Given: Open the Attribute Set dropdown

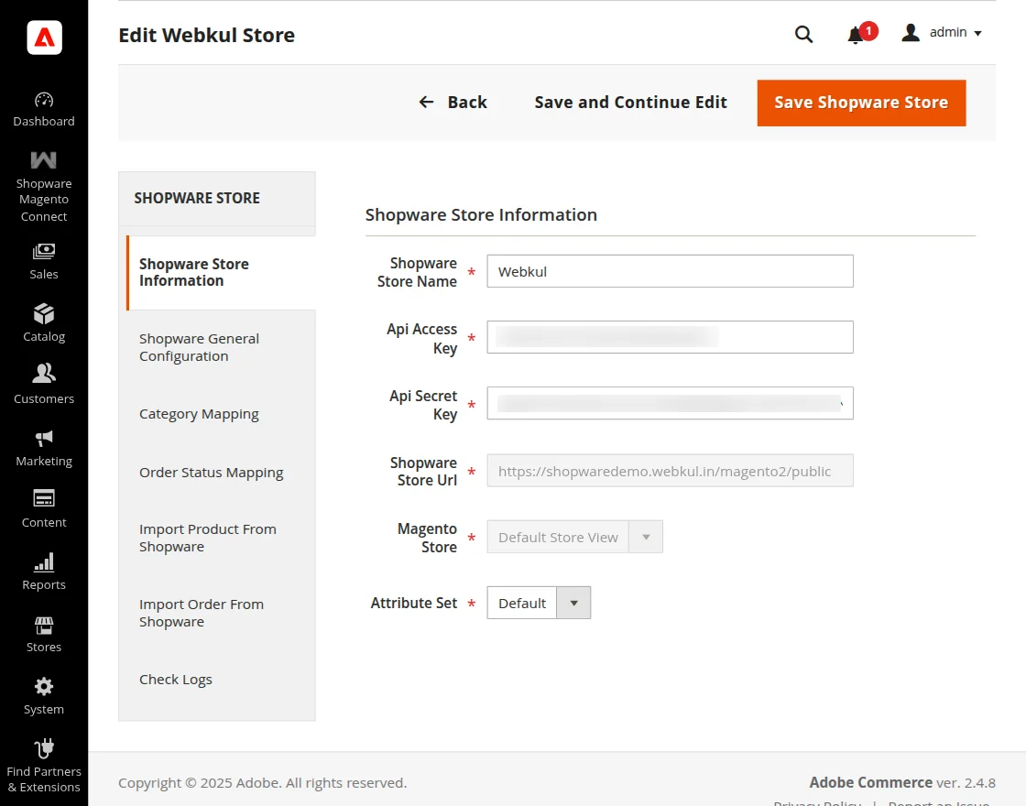Looking at the screenshot, I should coord(574,603).
